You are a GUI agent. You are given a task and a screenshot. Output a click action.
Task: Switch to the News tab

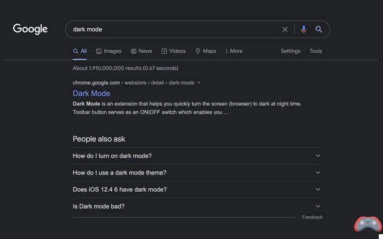click(141, 51)
